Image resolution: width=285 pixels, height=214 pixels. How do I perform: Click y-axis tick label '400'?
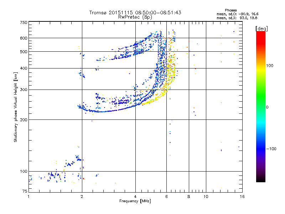pos(24,68)
